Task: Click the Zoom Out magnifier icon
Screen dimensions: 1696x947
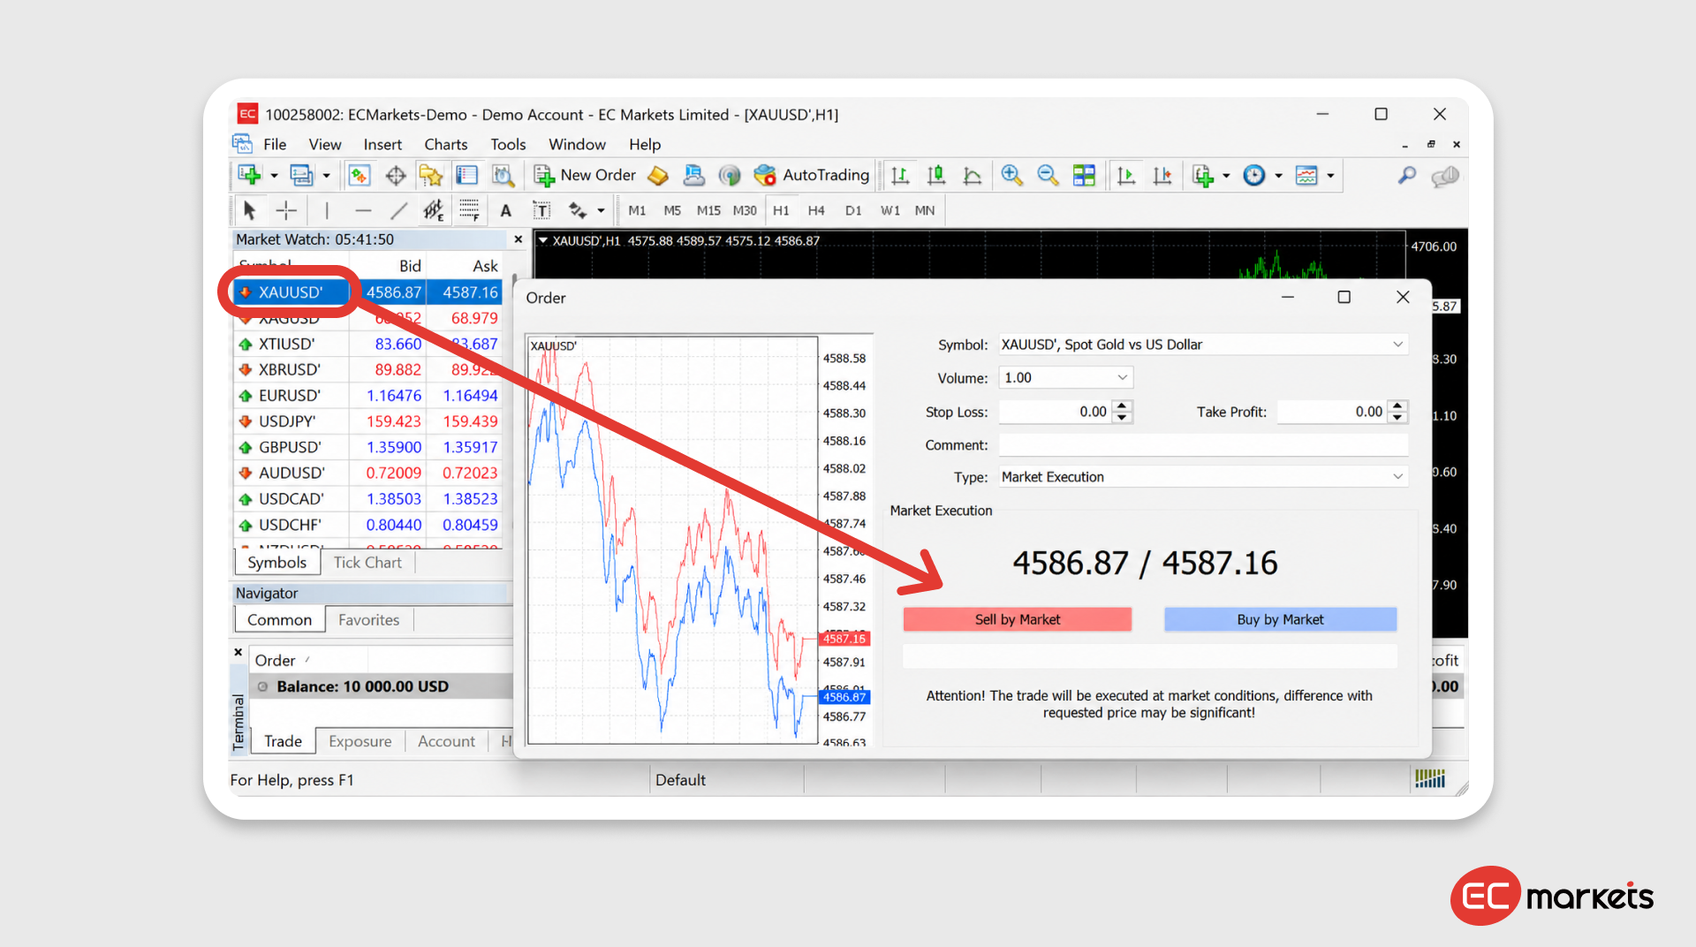Action: click(x=1048, y=175)
